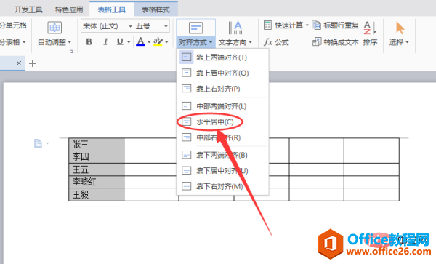Click empty cell right of 张三
The width and height of the screenshot is (436, 264).
[x=150, y=145]
